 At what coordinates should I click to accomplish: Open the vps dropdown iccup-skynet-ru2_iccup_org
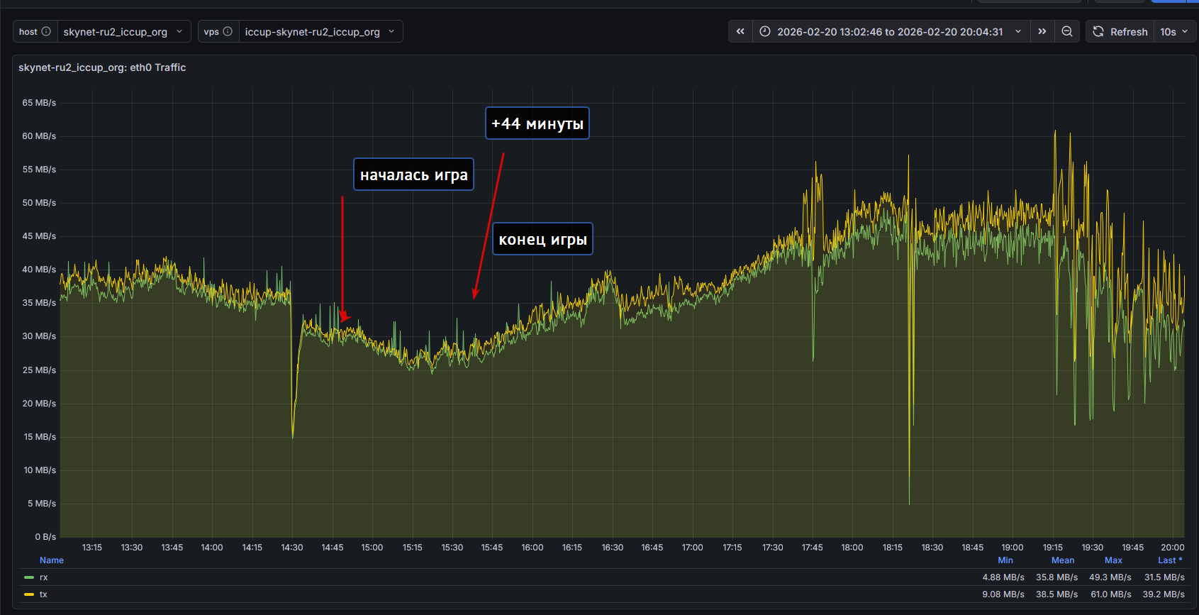click(320, 31)
